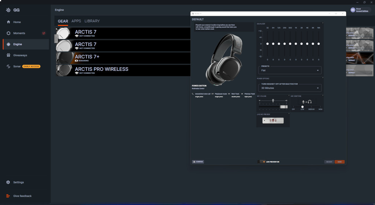This screenshot has width=375, height=205.
Task: Select the Arctis 7+ device row
Action: coord(123,58)
